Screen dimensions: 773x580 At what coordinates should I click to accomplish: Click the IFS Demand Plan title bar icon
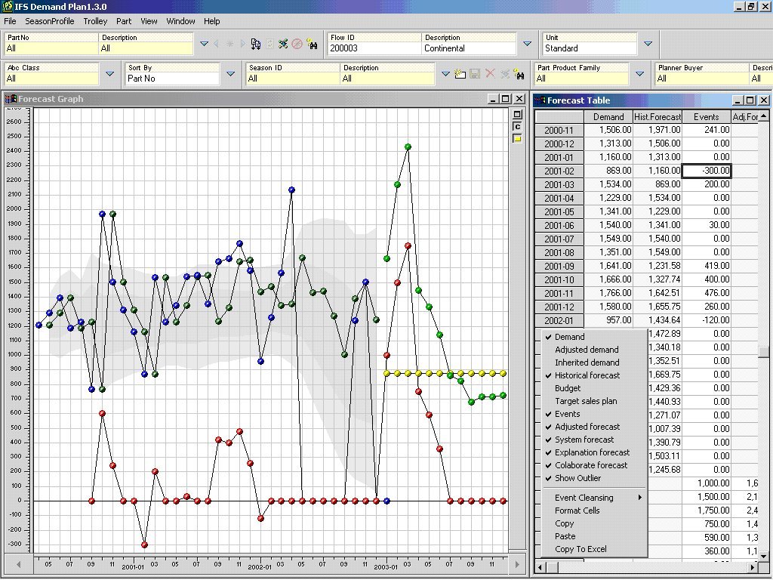pos(8,6)
